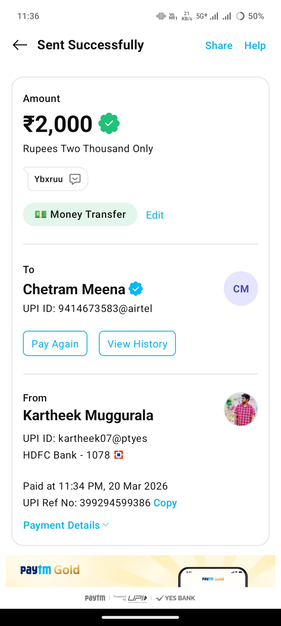Tap the HDFC Bank logo icon
This screenshot has width=281, height=626.
click(119, 455)
